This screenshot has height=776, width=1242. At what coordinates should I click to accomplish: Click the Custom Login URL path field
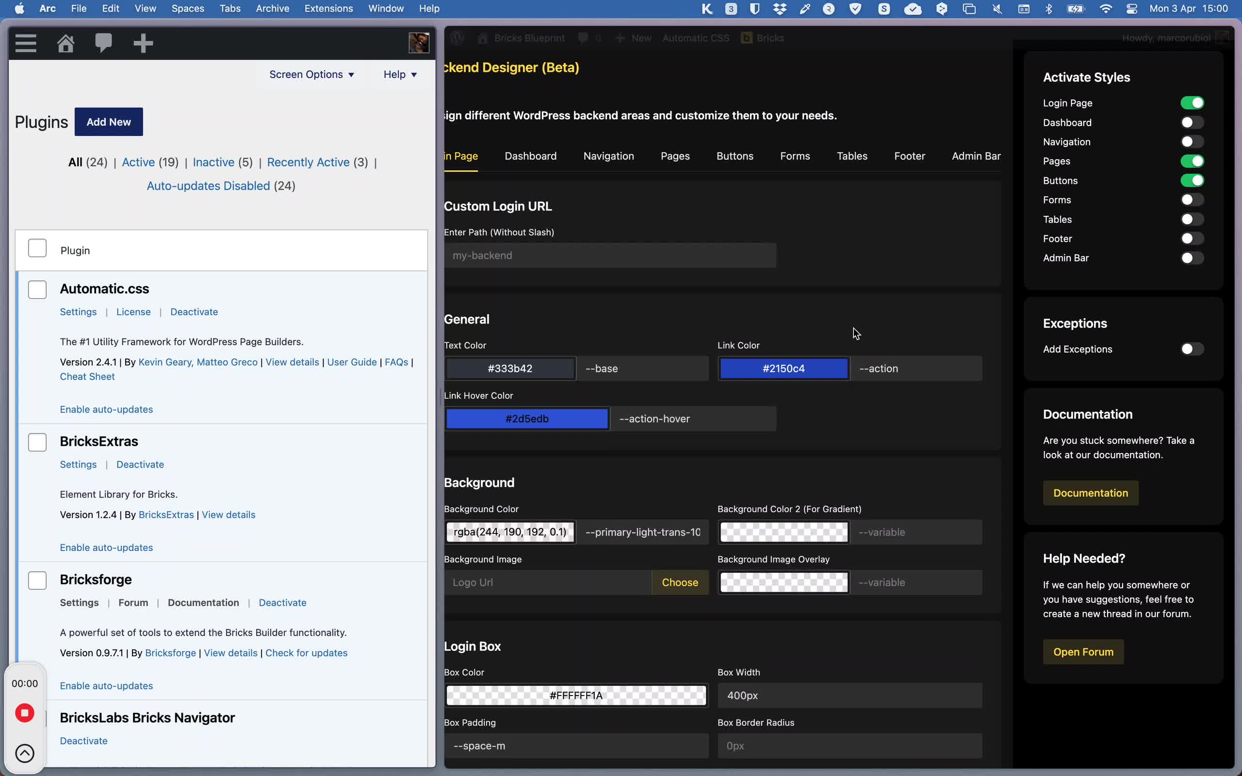coord(610,256)
